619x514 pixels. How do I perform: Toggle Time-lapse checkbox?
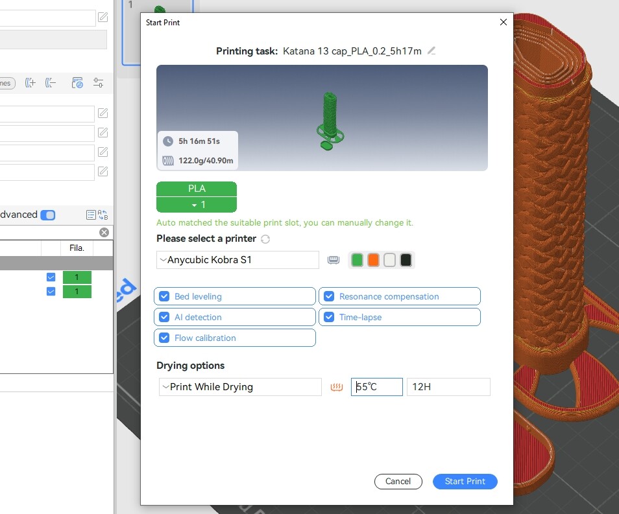point(329,317)
